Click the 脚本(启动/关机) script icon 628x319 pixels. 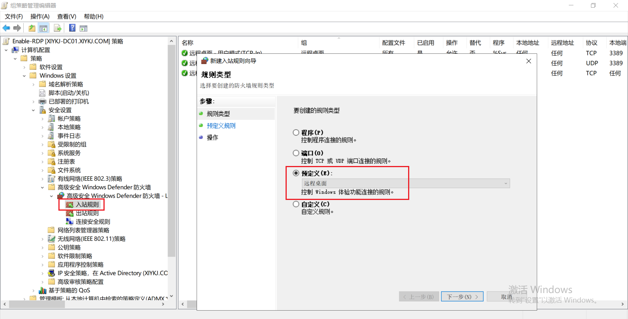[42, 93]
